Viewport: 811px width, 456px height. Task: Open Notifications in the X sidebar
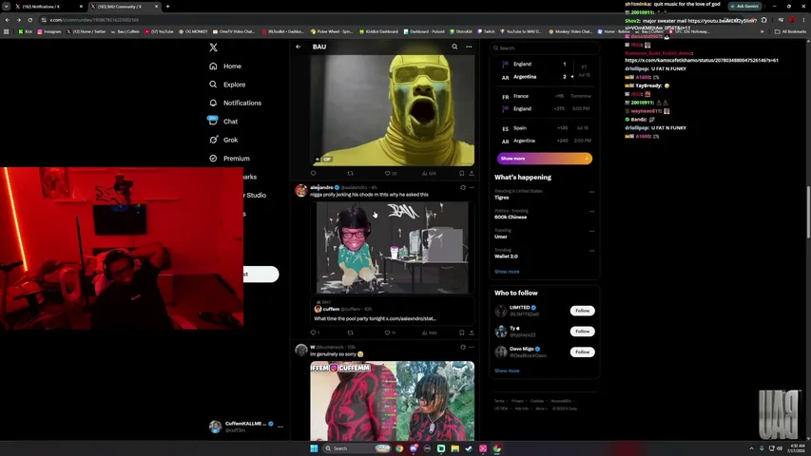pyautogui.click(x=236, y=103)
